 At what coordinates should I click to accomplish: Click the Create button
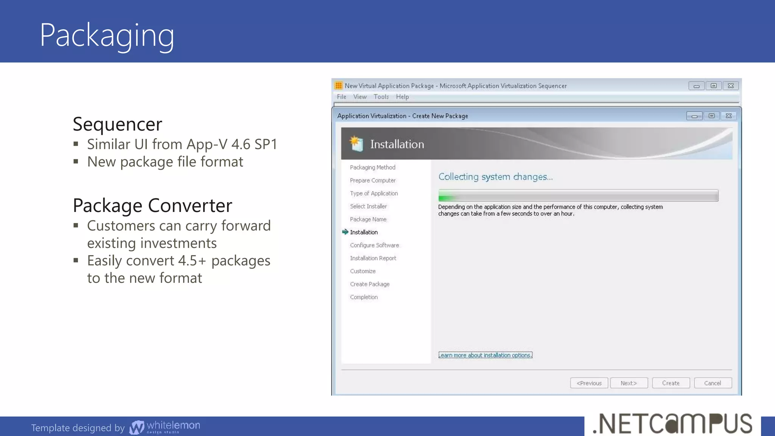pyautogui.click(x=671, y=383)
